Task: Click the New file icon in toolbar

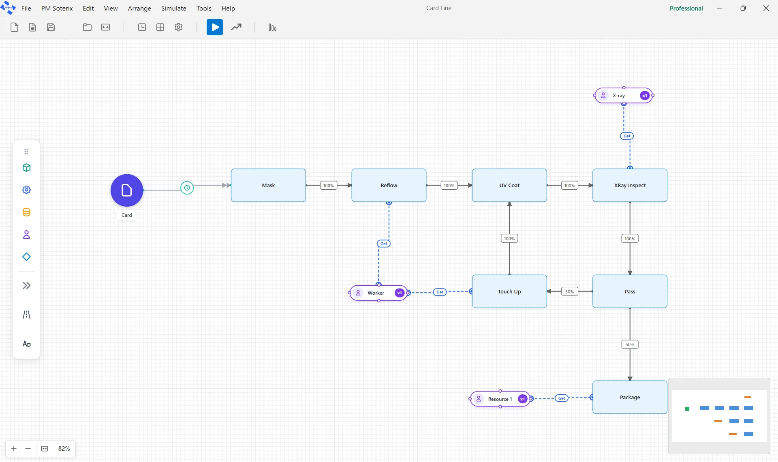Action: click(x=14, y=28)
